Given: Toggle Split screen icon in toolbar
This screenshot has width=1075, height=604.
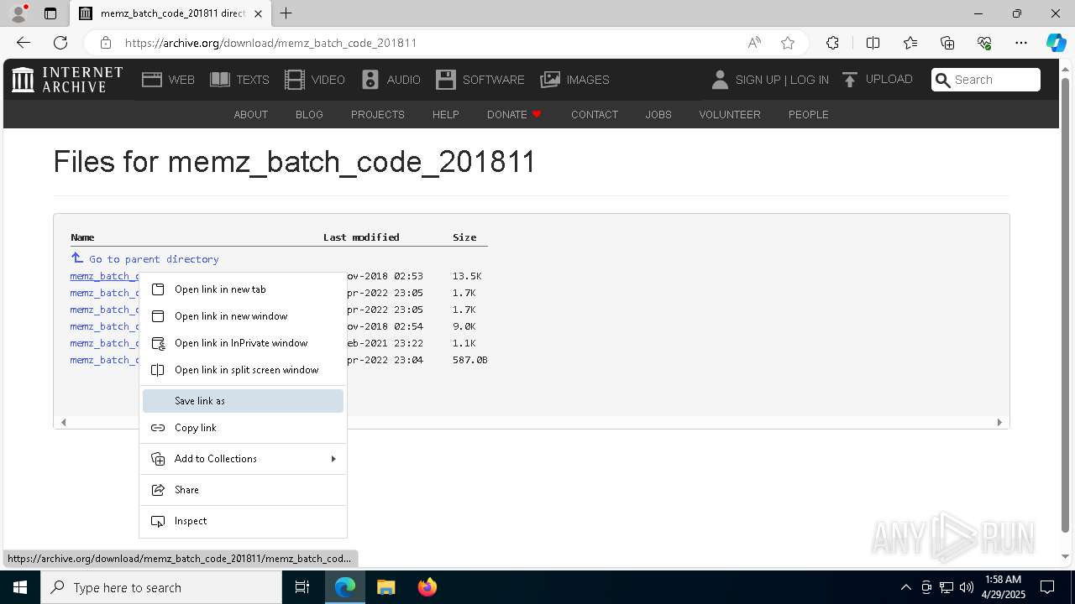Looking at the screenshot, I should click(873, 43).
